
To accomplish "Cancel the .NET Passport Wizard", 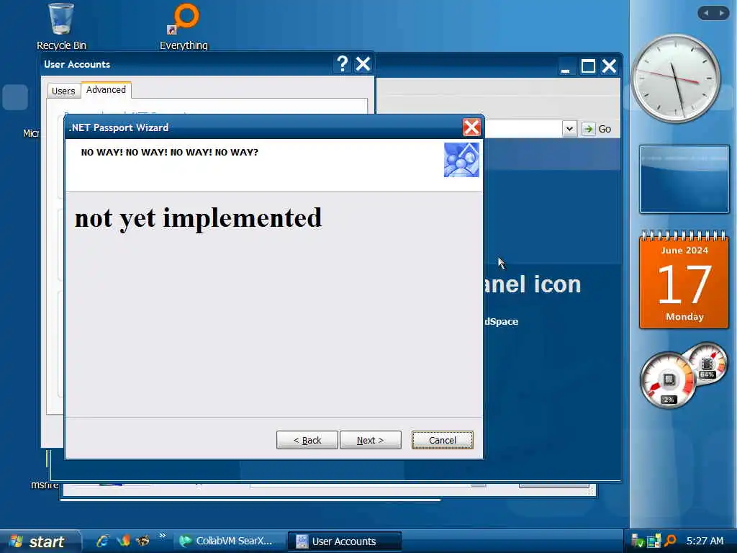I will click(443, 440).
